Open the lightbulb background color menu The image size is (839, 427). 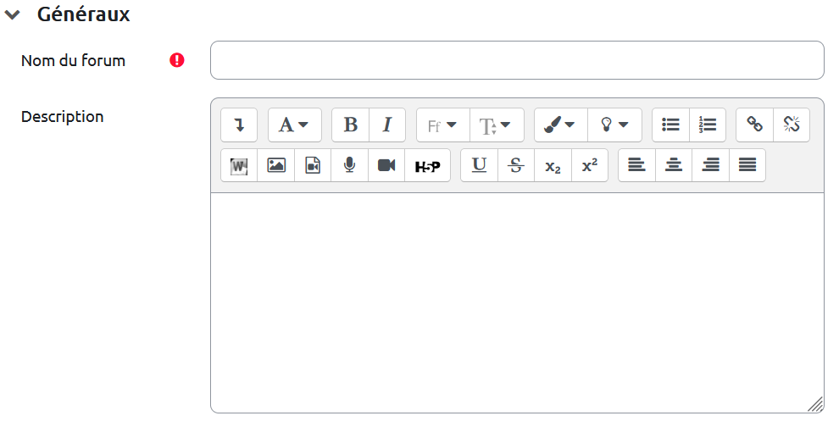click(x=614, y=125)
